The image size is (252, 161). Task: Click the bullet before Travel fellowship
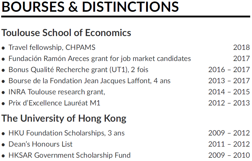pos(3,48)
